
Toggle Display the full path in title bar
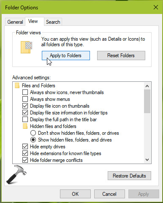(25, 120)
